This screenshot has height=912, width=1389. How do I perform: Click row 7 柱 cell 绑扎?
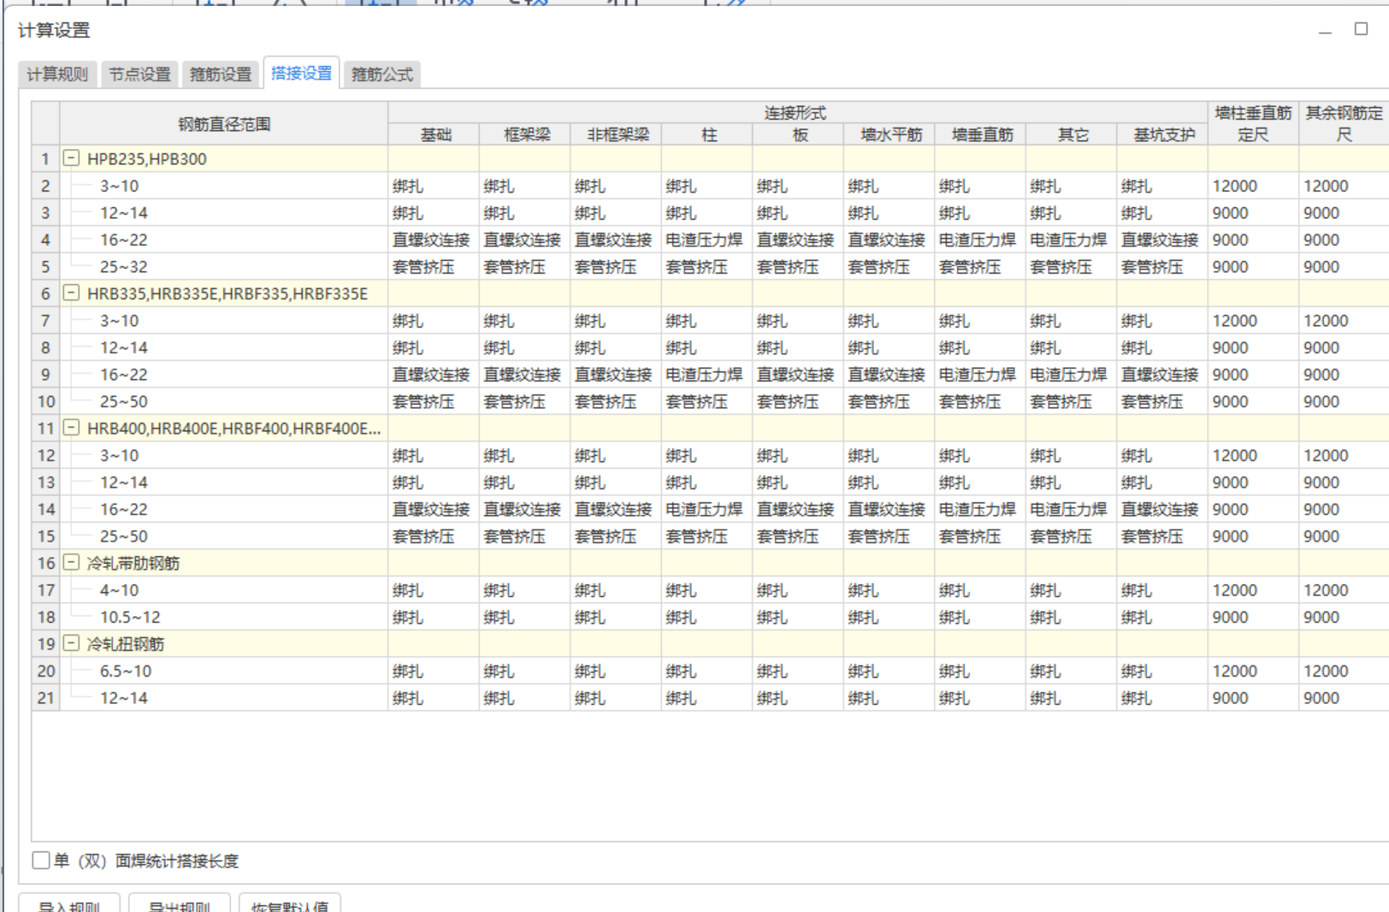tap(708, 321)
